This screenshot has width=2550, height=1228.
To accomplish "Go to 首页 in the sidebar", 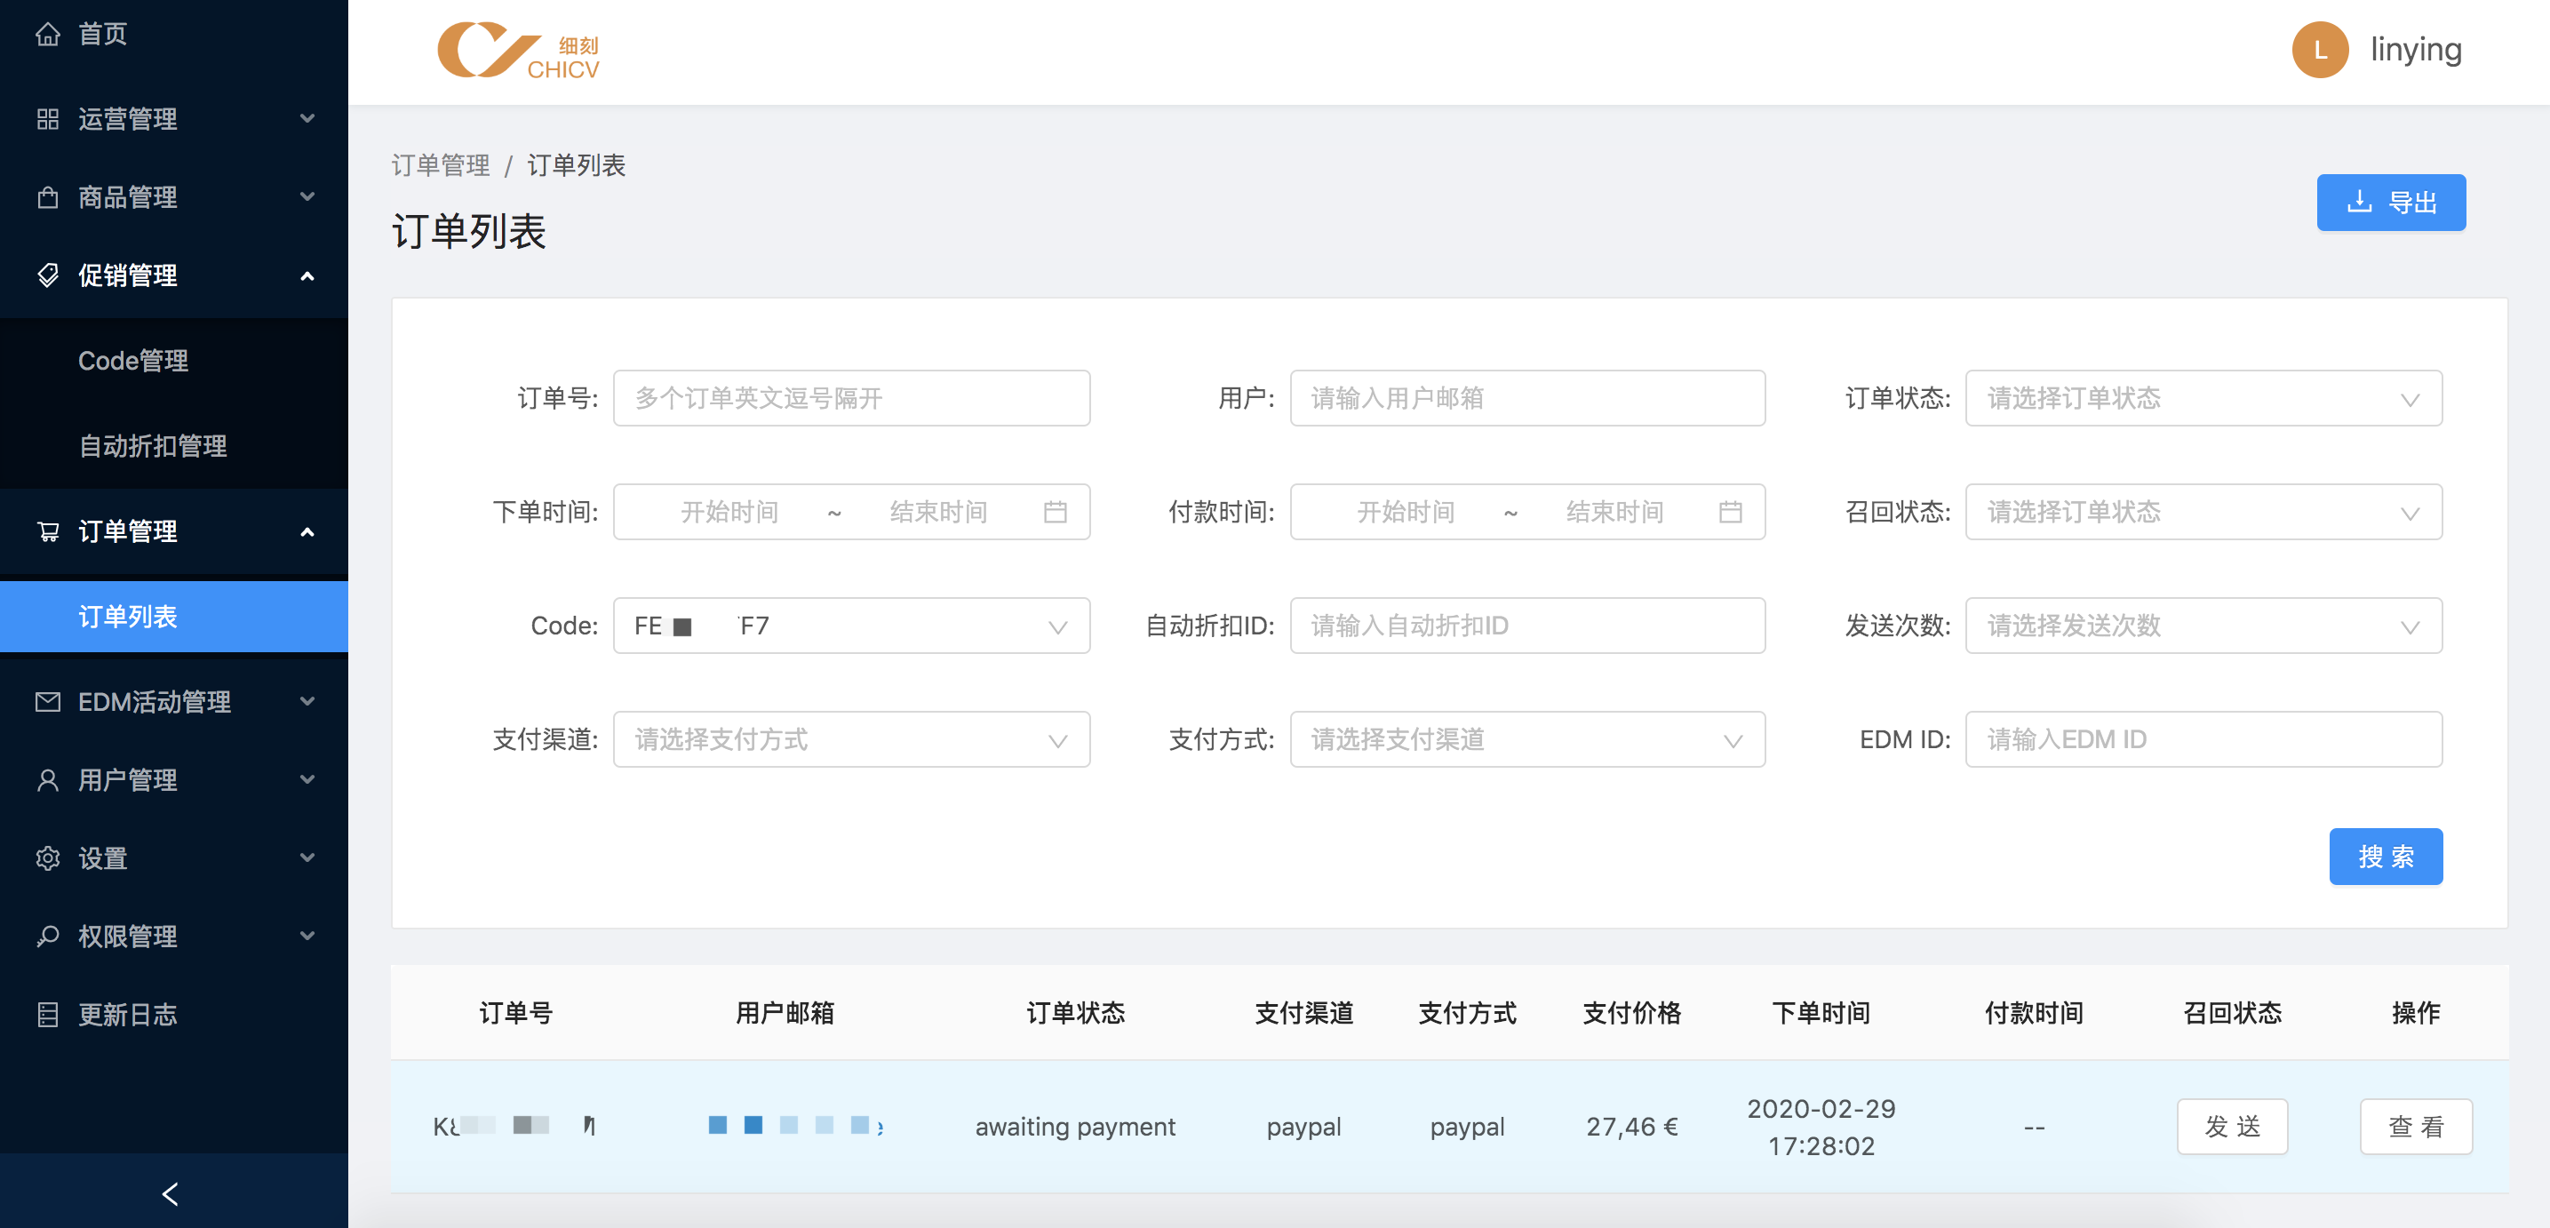I will pyautogui.click(x=102, y=35).
